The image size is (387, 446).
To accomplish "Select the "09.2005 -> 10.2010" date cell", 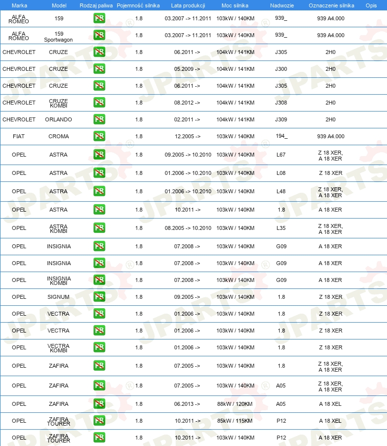I will (188, 155).
